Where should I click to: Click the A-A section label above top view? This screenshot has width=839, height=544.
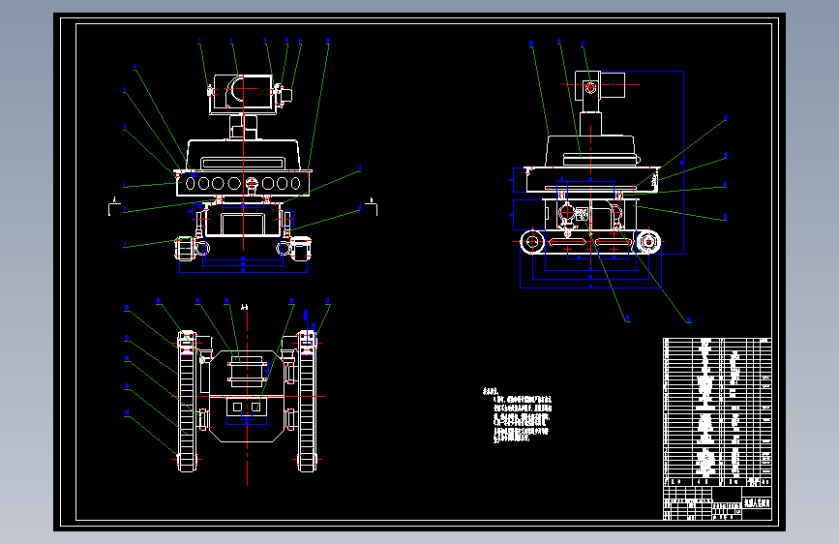(245, 308)
